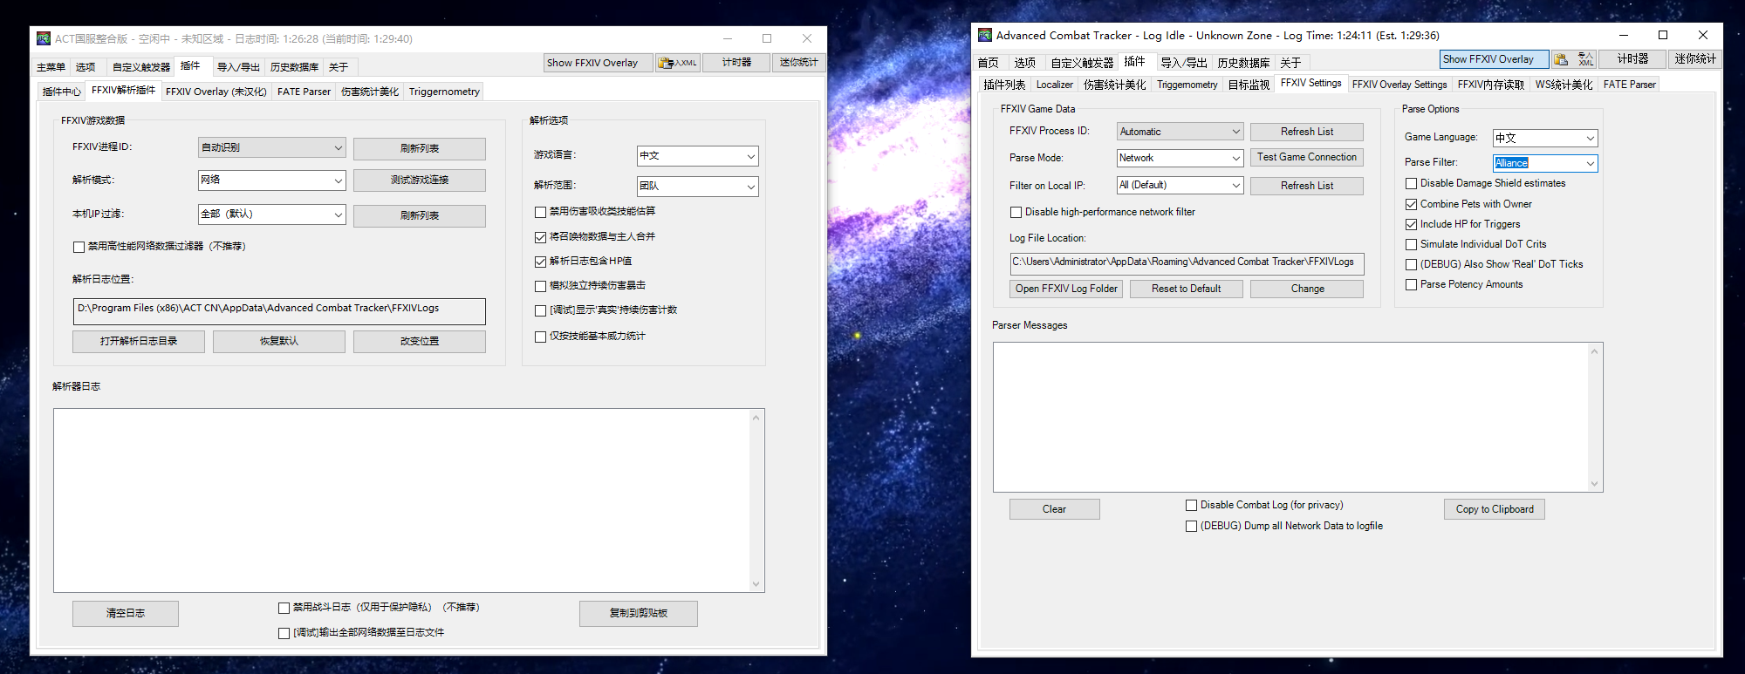This screenshot has height=674, width=1745.
Task: Click 复制到剪贴板 button
Action: coord(639,614)
